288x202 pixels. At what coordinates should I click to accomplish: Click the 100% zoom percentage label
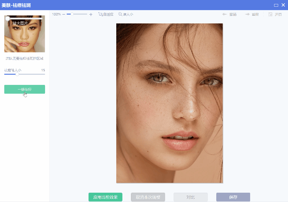coord(56,14)
